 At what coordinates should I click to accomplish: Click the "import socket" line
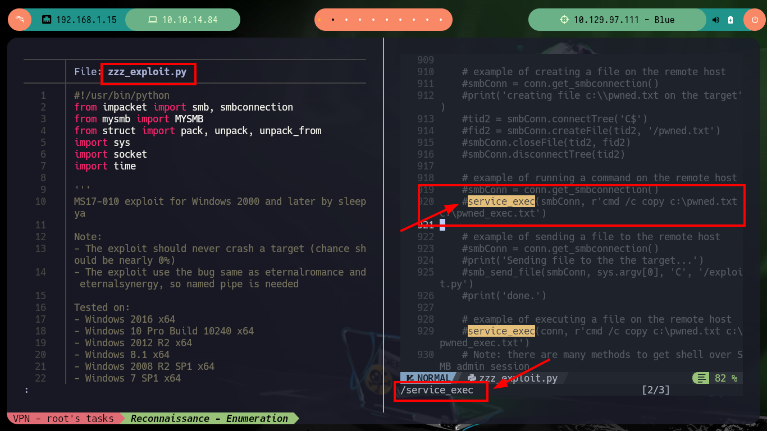coord(111,154)
